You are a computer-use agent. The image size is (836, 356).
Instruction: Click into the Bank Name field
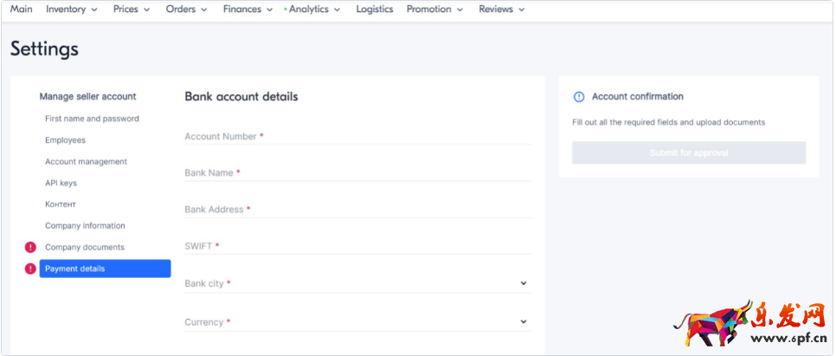coord(357,173)
